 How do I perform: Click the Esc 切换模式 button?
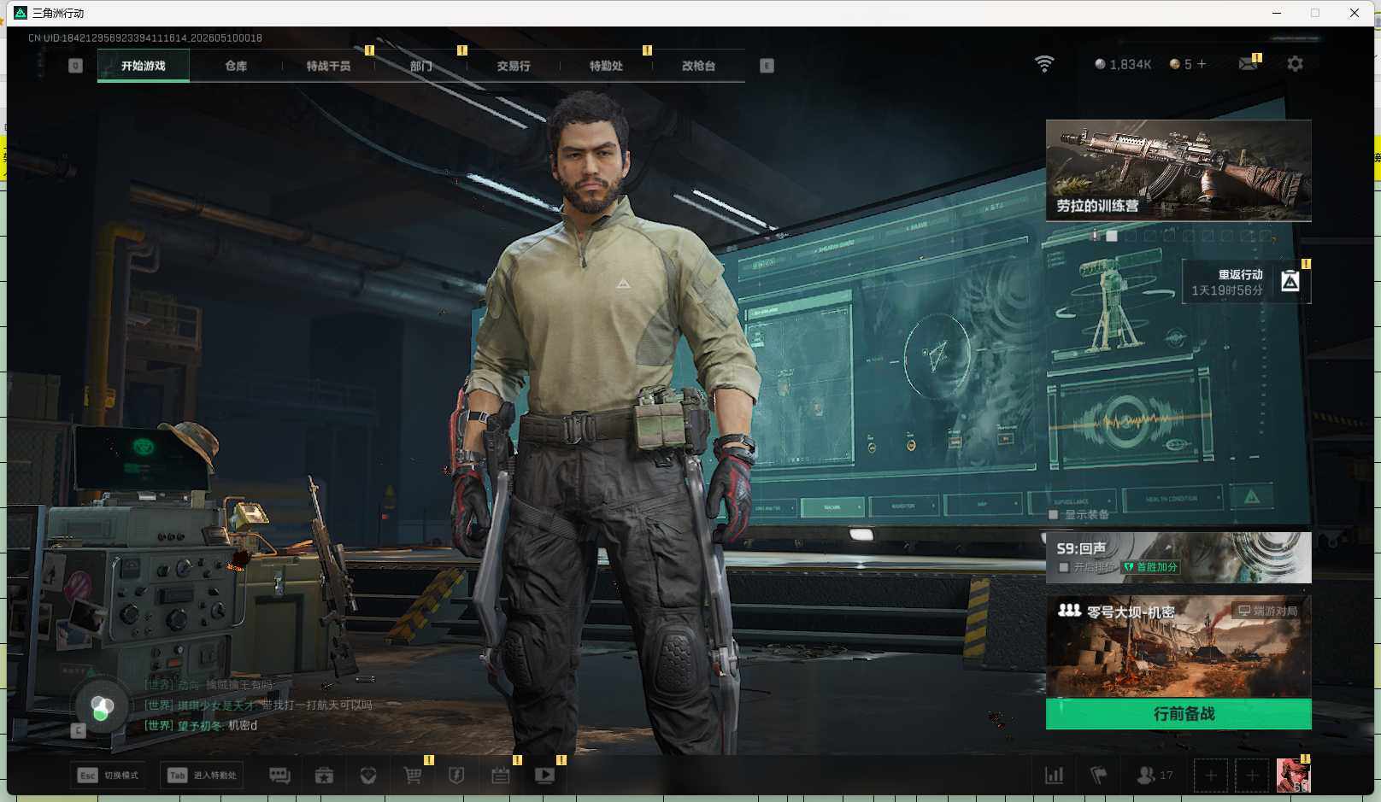pyautogui.click(x=109, y=776)
